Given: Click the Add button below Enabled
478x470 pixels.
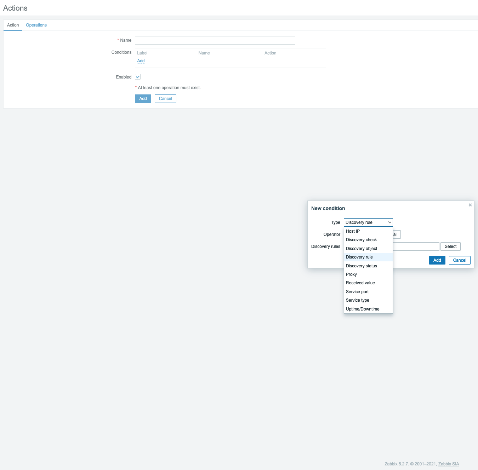Looking at the screenshot, I should coord(143,99).
